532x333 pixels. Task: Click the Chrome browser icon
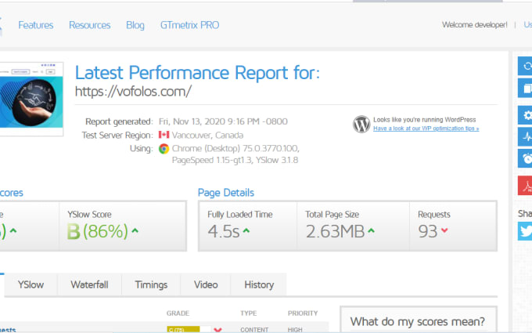pos(164,149)
